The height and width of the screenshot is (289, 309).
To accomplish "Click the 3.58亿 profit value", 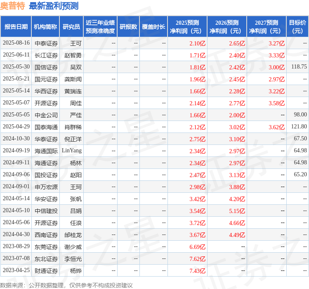I will tap(276, 103).
